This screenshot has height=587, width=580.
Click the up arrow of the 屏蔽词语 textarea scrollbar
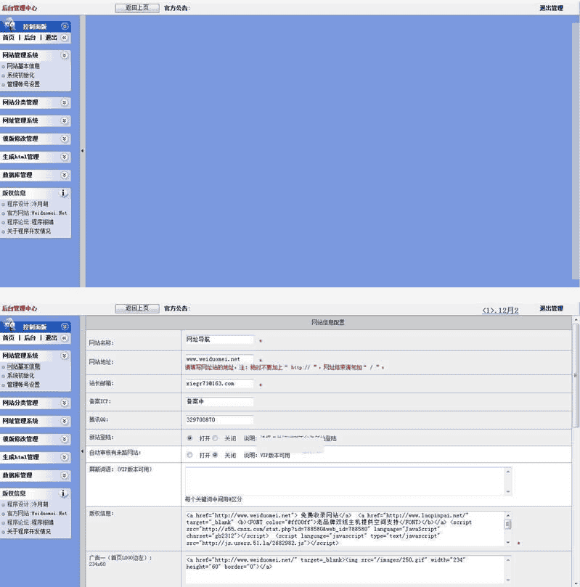tap(508, 472)
